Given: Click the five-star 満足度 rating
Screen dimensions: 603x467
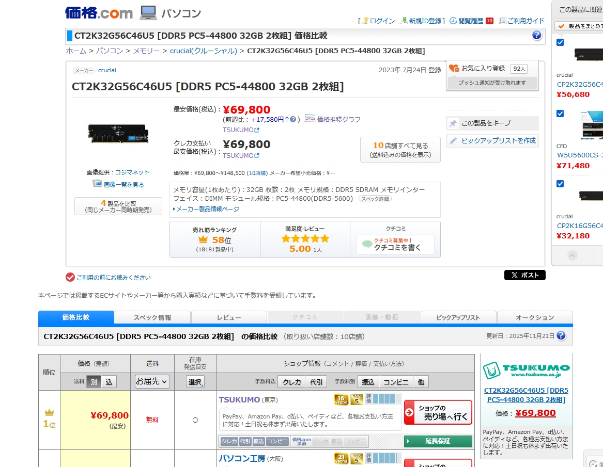Looking at the screenshot, I should coord(305,238).
